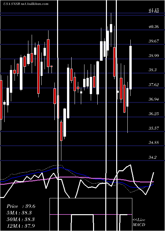The image size is (165, 231).
Task: Click the 5MA : 38.3 readout
Action: pos(19,213)
